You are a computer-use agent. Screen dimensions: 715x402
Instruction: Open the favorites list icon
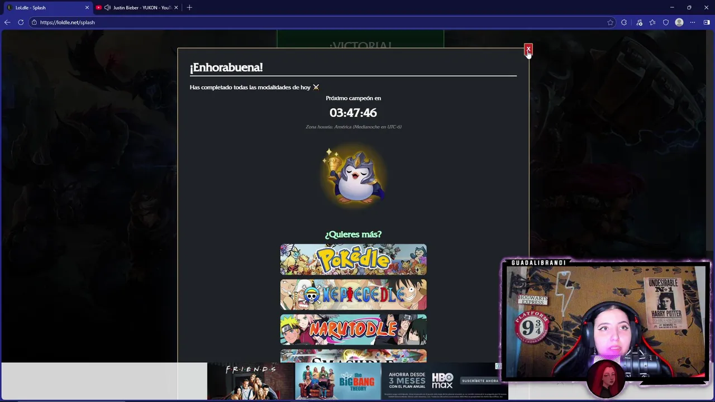[x=652, y=22]
